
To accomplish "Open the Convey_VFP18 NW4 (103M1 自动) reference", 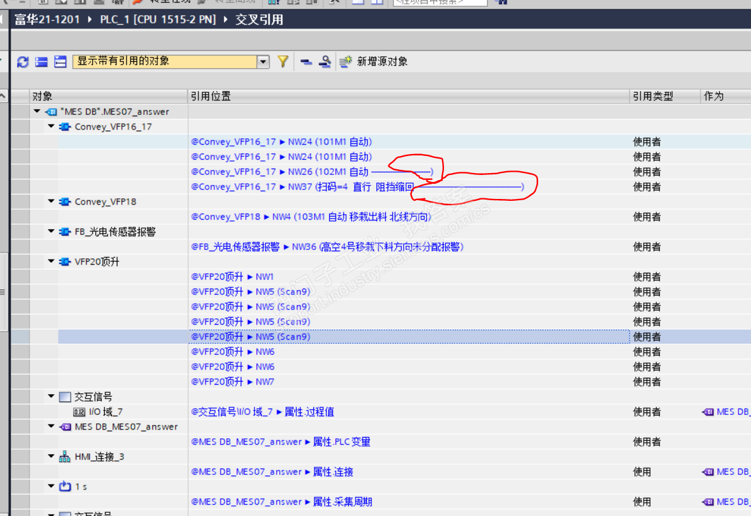I will pyautogui.click(x=311, y=217).
